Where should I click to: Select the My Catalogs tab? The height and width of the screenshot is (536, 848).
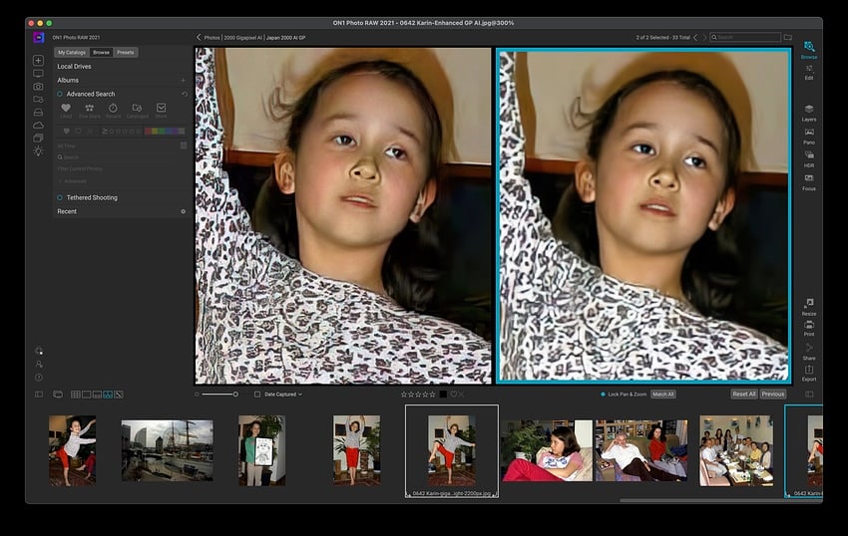click(72, 53)
